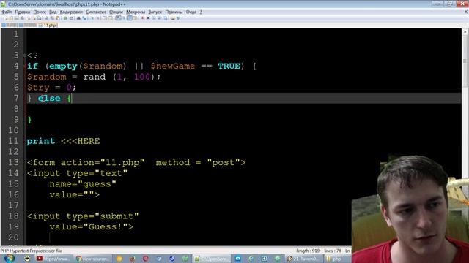Open the Запуск menu
The width and height of the screenshot is (469, 263).
pyautogui.click(x=155, y=12)
